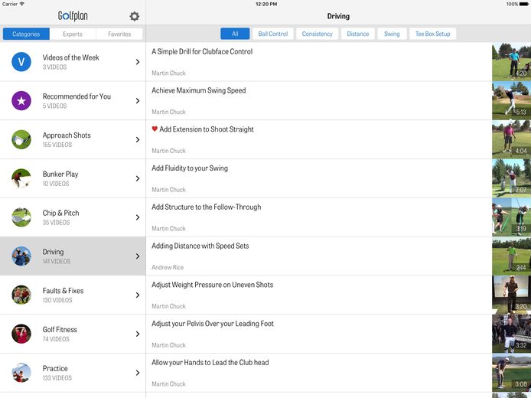
Task: Filter videos by Tee Box Setup
Action: [432, 34]
